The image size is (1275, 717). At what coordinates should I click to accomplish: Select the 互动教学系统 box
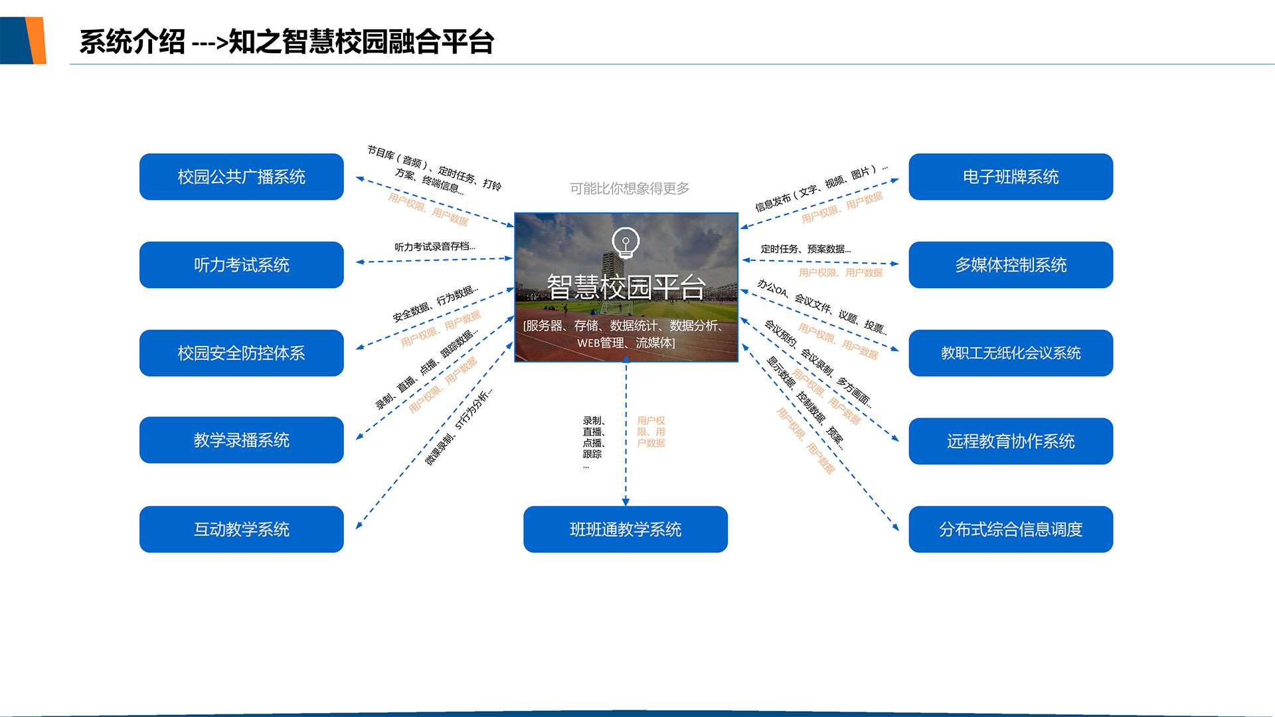[241, 529]
